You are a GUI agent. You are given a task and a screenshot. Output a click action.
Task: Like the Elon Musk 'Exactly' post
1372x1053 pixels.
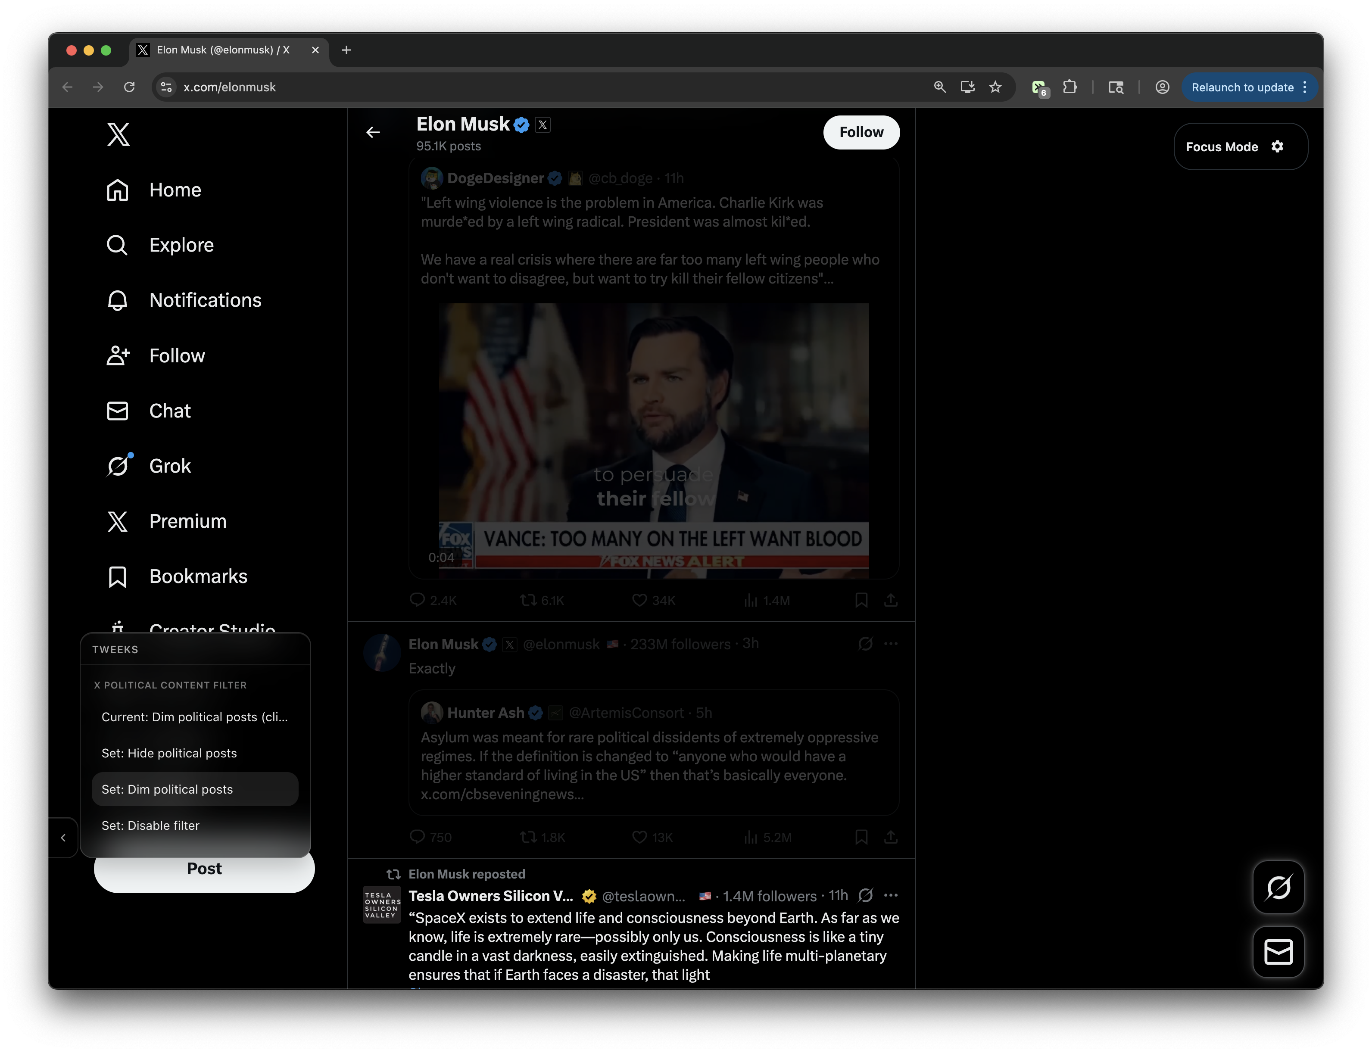[x=639, y=837]
